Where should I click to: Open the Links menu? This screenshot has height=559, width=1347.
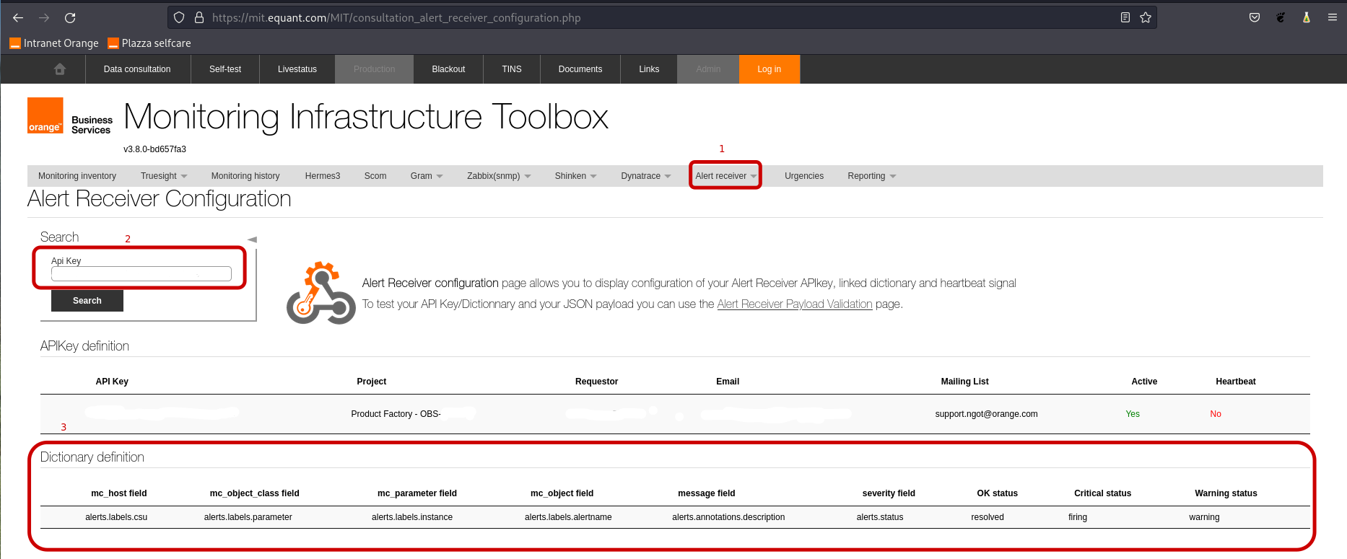click(x=649, y=69)
